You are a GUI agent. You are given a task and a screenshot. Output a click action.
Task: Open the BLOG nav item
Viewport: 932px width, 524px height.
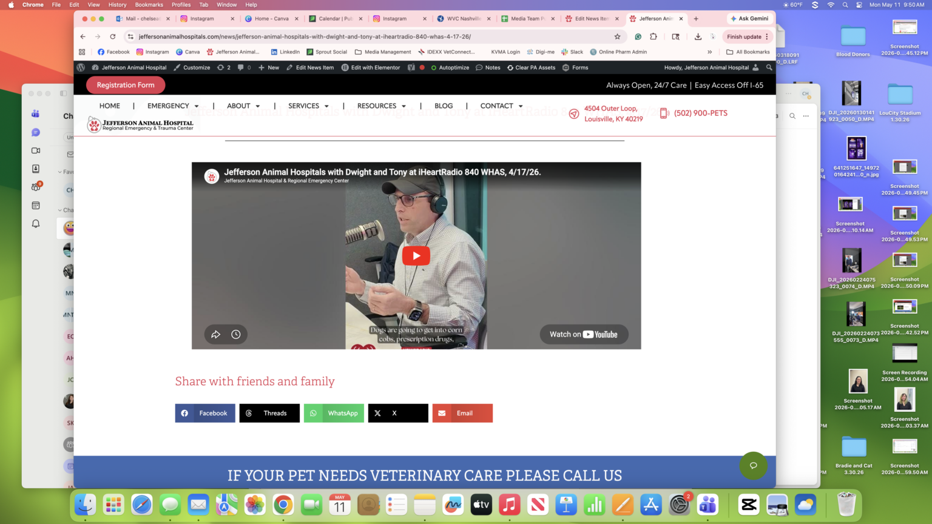pos(444,106)
